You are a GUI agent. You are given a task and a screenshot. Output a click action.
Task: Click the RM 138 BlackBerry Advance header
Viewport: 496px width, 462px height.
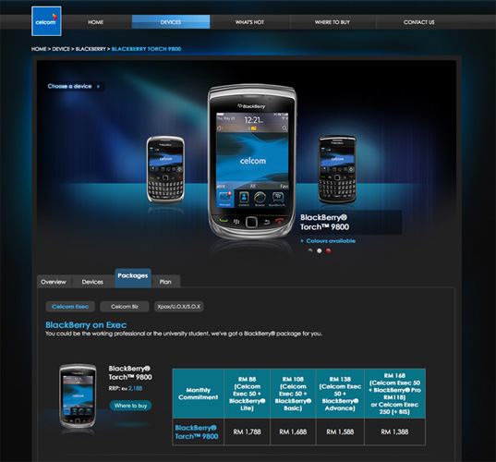(340, 394)
